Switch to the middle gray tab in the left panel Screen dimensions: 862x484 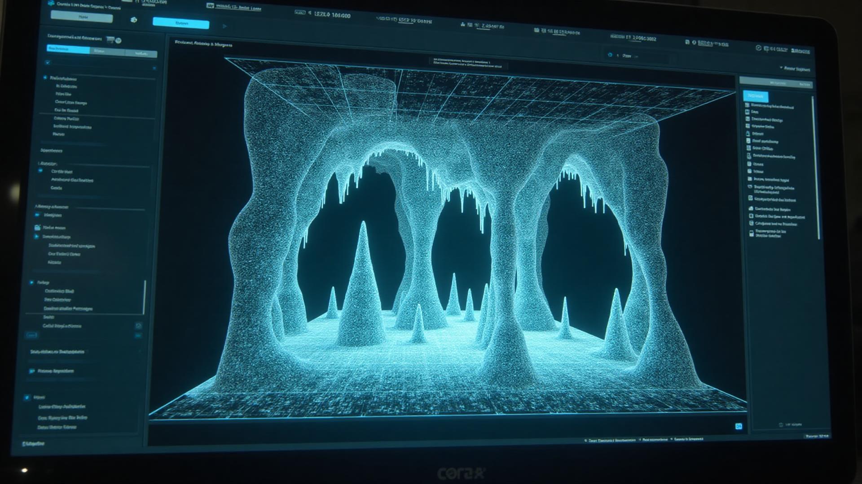pyautogui.click(x=107, y=51)
